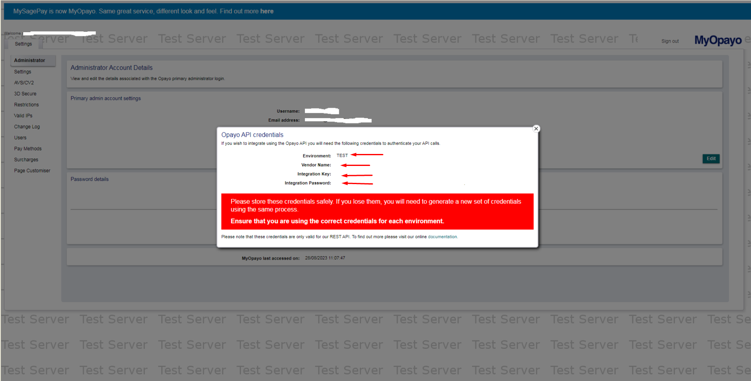751x381 pixels.
Task: Open the Restrictions page
Action: click(26, 105)
